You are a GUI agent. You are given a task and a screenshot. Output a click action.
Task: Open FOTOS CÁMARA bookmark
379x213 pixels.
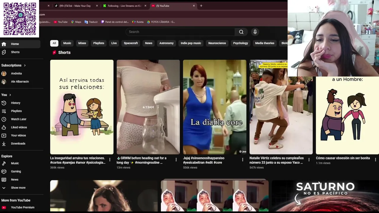[161, 22]
